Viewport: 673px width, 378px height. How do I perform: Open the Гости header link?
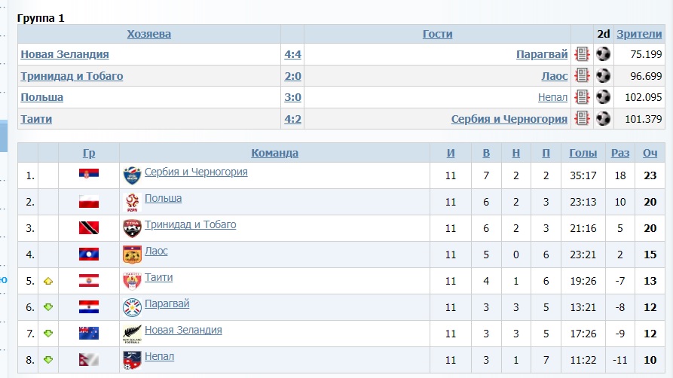pos(437,34)
